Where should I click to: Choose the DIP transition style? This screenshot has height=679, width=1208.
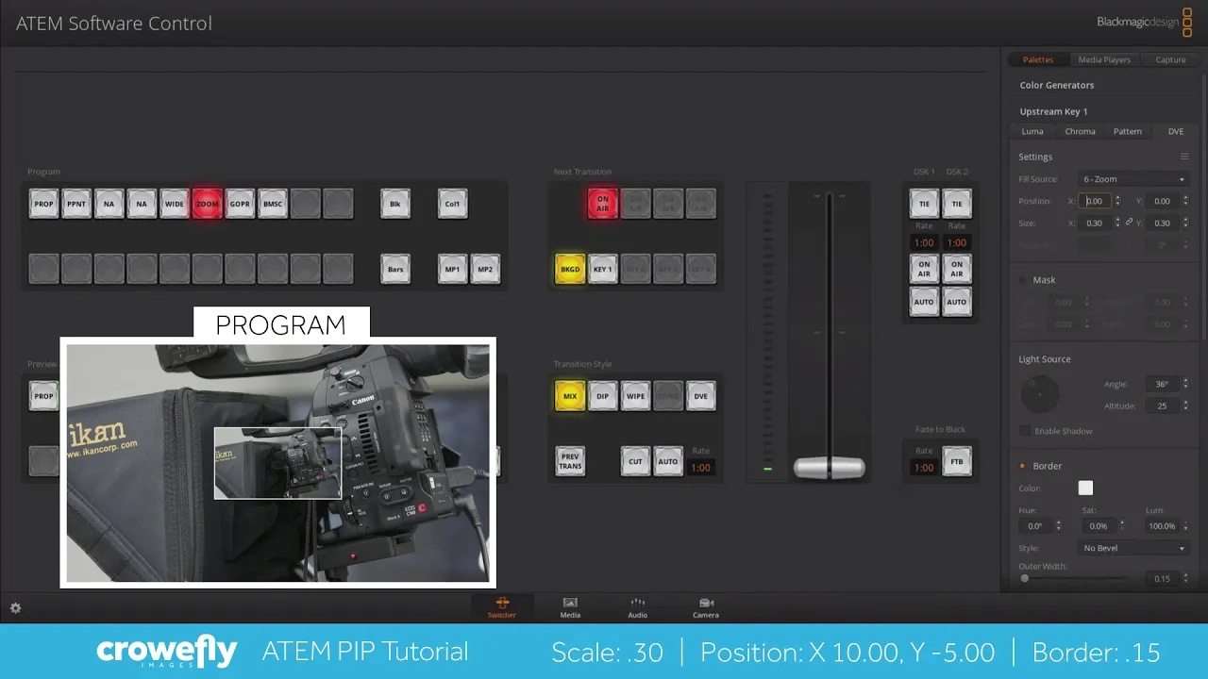[x=603, y=396]
